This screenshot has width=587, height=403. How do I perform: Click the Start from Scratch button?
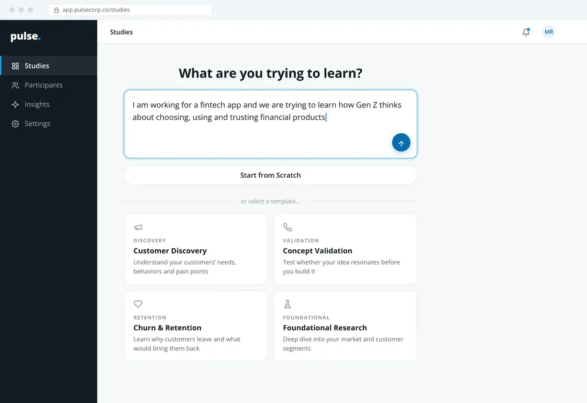point(270,175)
